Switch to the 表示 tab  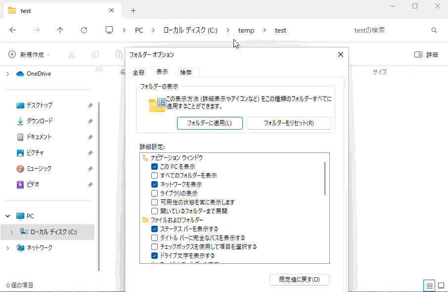coord(162,72)
